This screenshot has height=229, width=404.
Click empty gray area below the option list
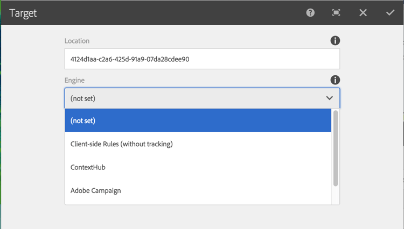click(202, 217)
